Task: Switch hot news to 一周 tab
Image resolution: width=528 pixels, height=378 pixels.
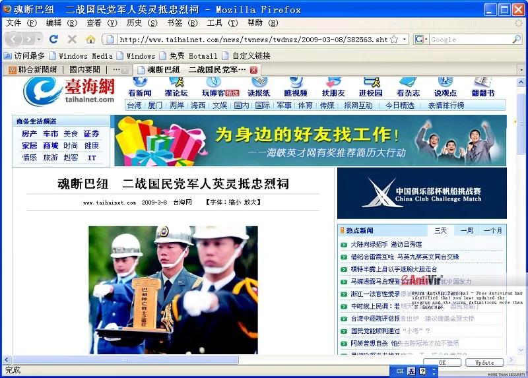Action: point(467,231)
